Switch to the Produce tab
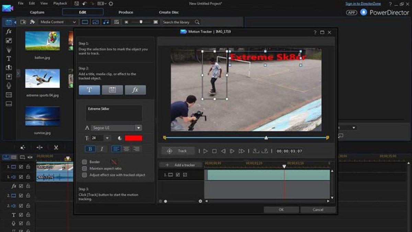Screen dimensions: 412x232 coord(125,12)
